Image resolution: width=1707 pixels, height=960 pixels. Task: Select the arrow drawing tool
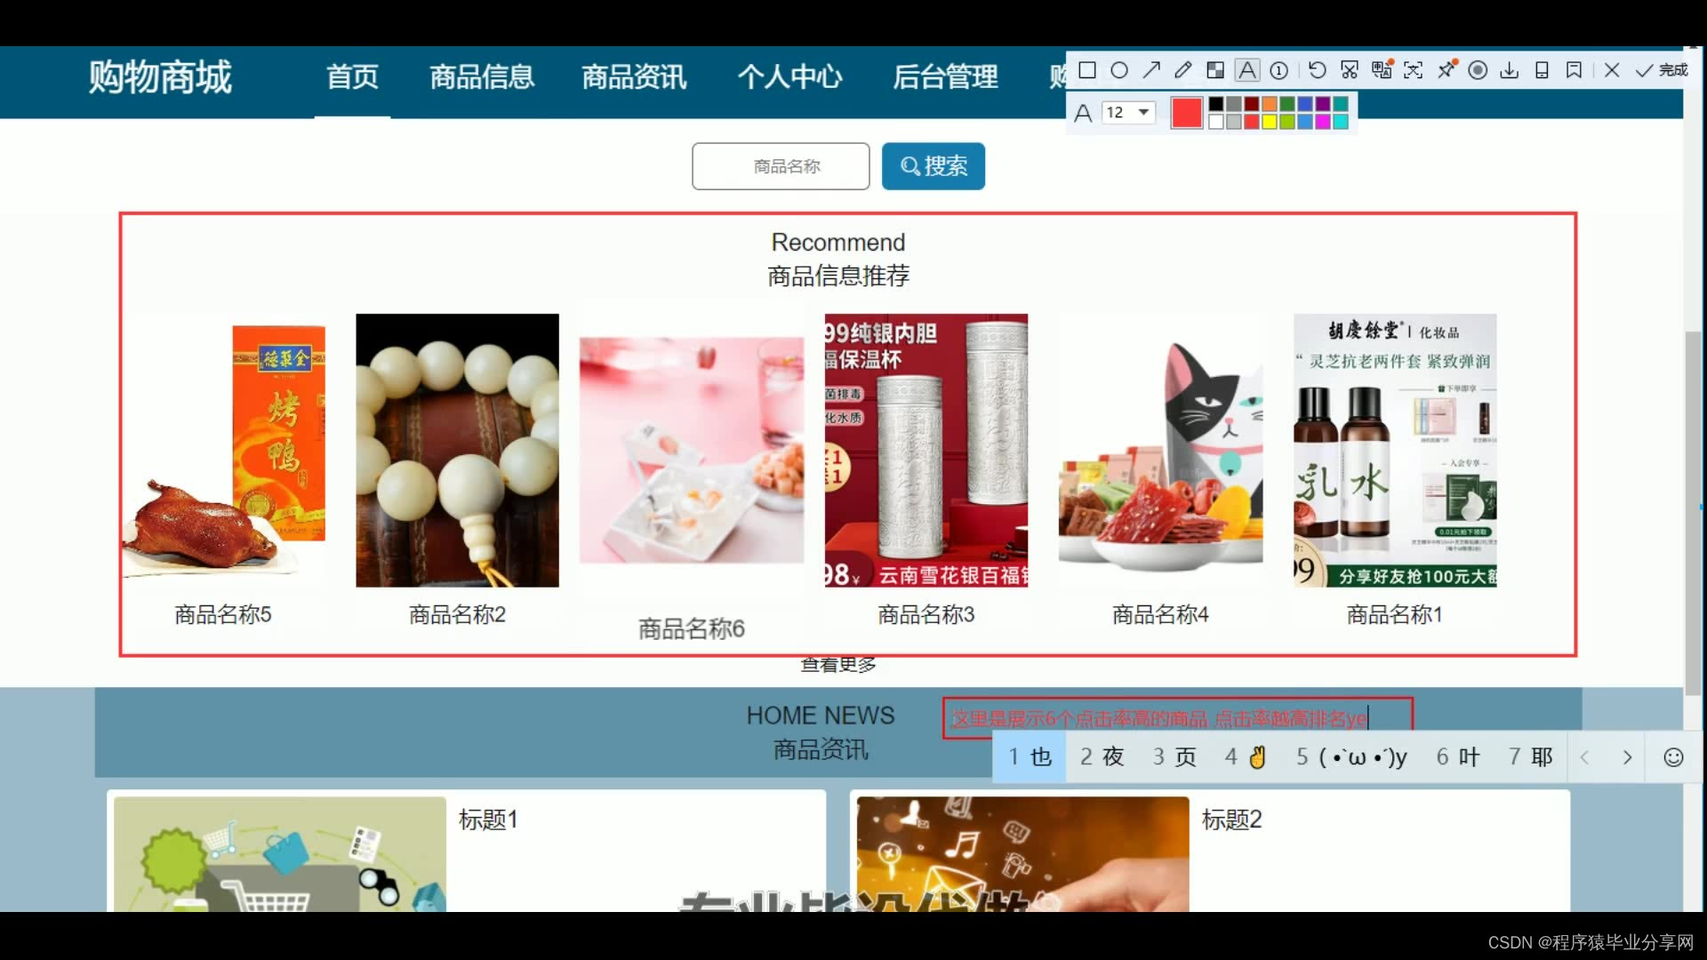pyautogui.click(x=1151, y=70)
